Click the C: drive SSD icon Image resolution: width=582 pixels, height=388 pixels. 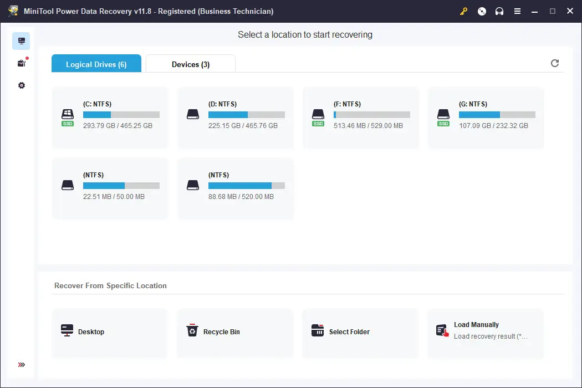[x=68, y=118]
